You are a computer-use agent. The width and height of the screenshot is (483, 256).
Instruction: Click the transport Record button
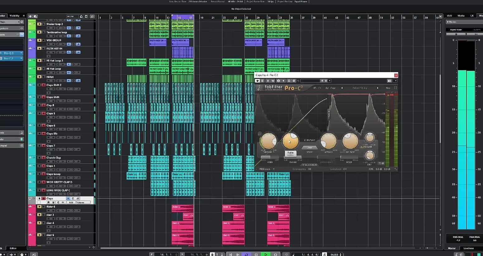tap(275, 254)
